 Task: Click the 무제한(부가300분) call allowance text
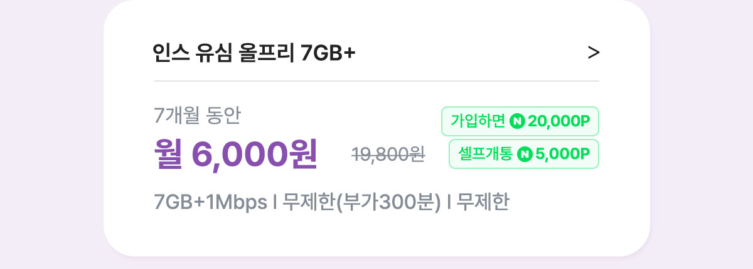click(362, 203)
